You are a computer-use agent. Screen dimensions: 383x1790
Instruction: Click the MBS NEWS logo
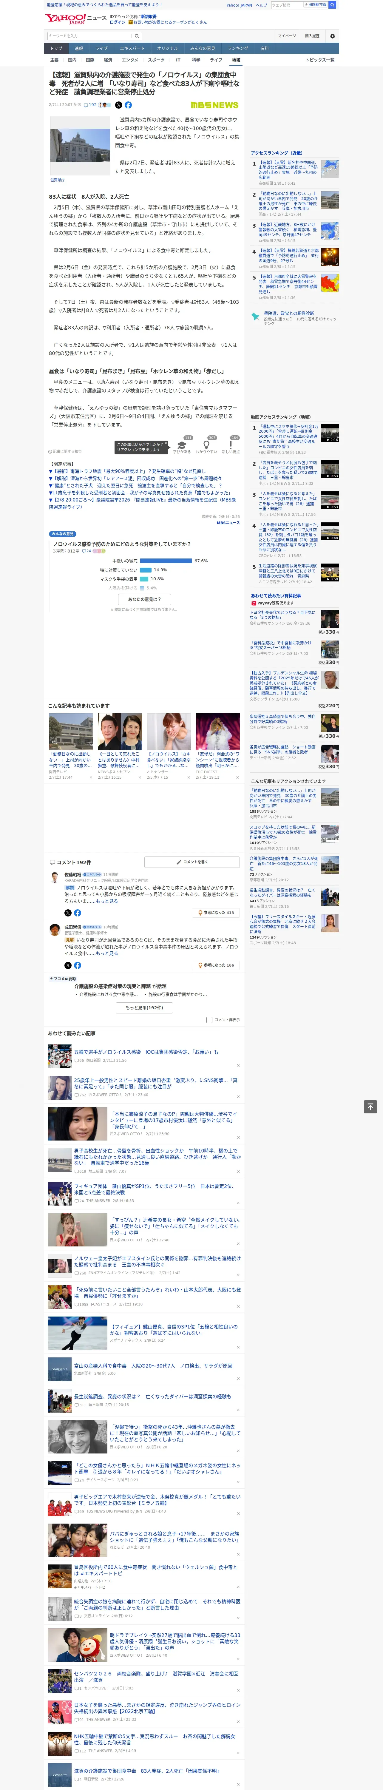click(x=214, y=105)
